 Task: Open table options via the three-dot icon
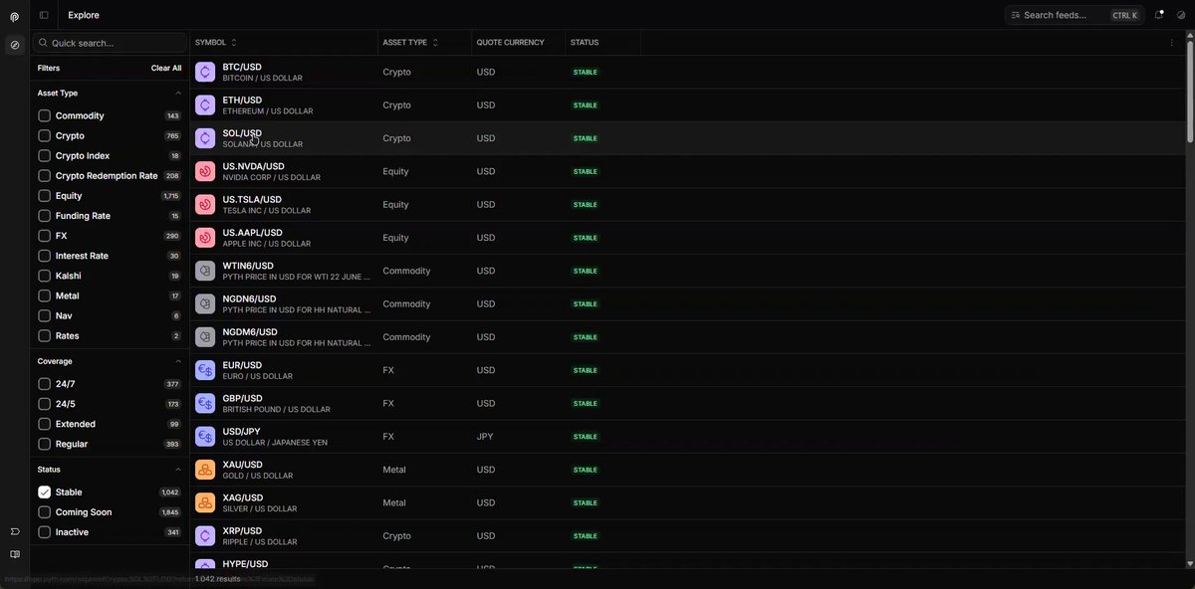point(1171,43)
